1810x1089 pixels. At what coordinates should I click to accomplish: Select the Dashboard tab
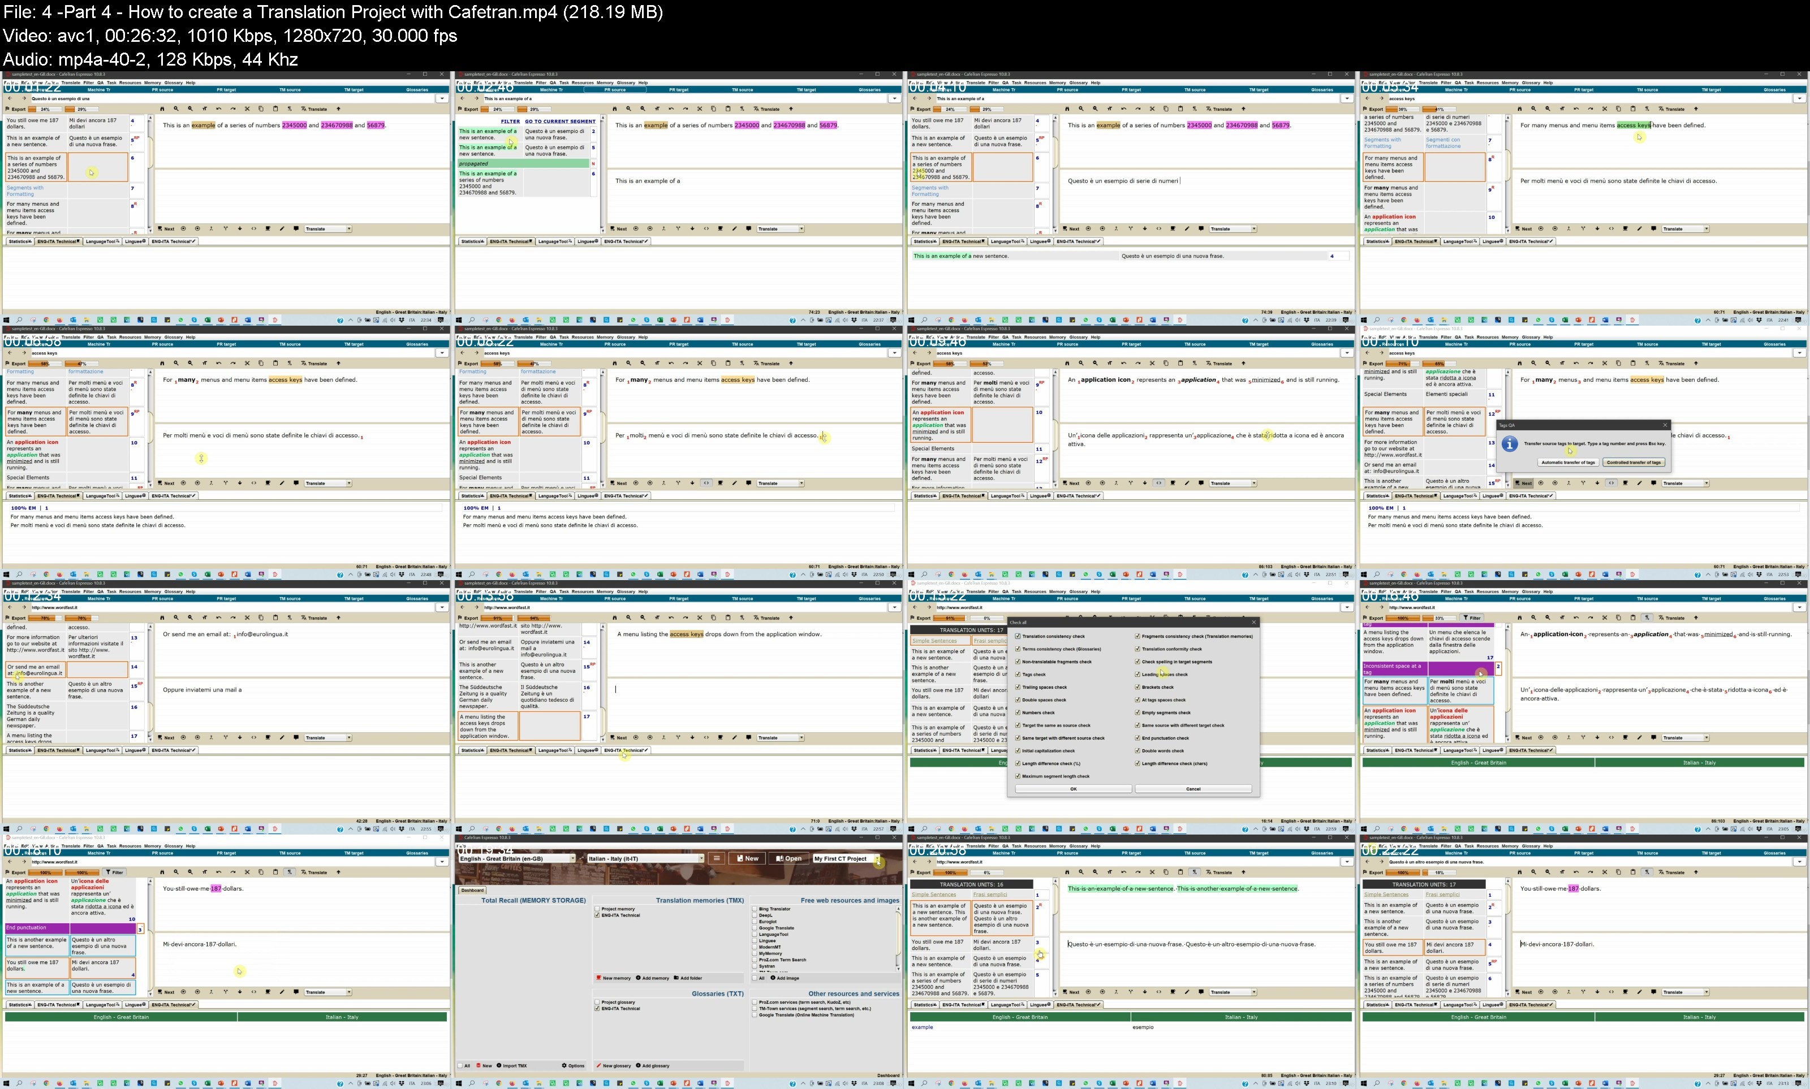(x=472, y=890)
